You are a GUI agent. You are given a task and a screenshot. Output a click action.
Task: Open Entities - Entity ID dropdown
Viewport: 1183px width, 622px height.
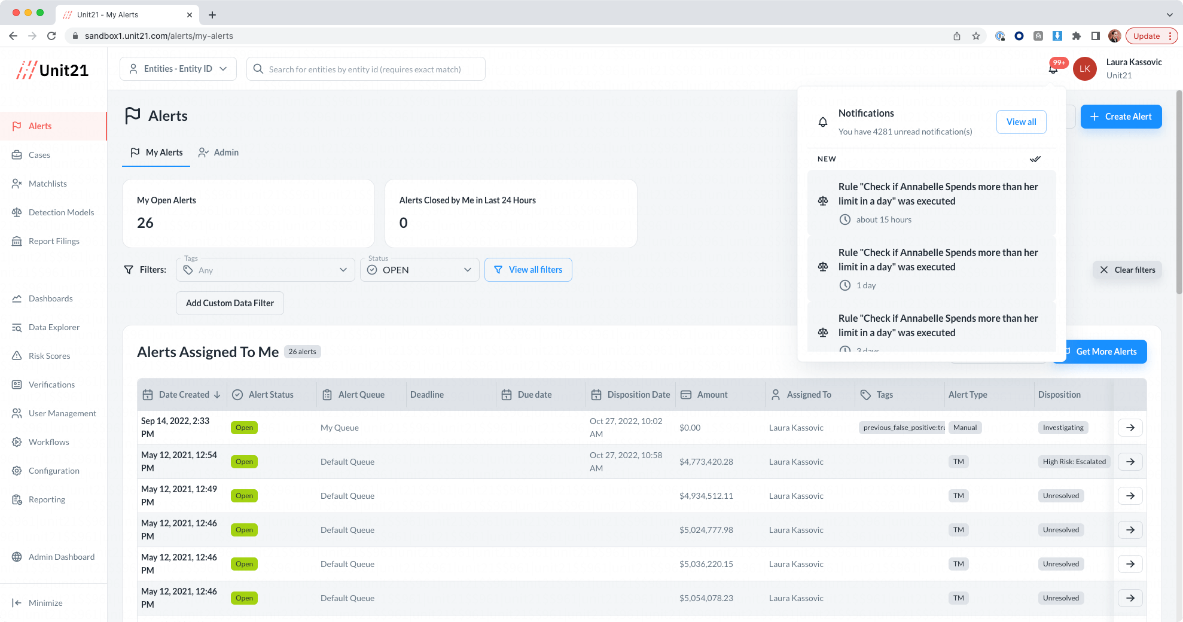(x=178, y=69)
